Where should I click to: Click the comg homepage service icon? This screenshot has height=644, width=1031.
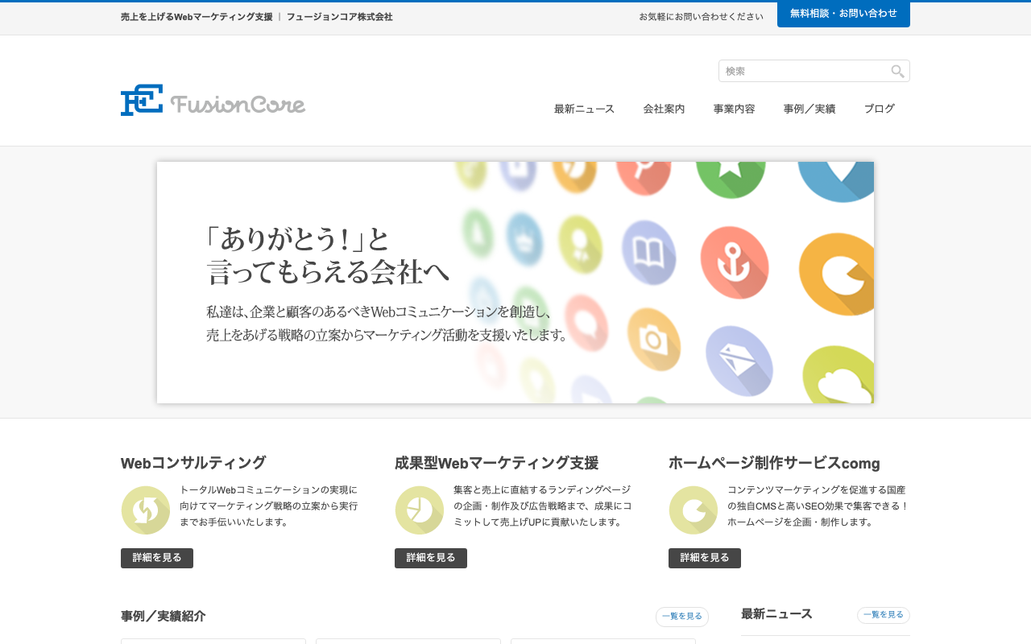click(694, 510)
